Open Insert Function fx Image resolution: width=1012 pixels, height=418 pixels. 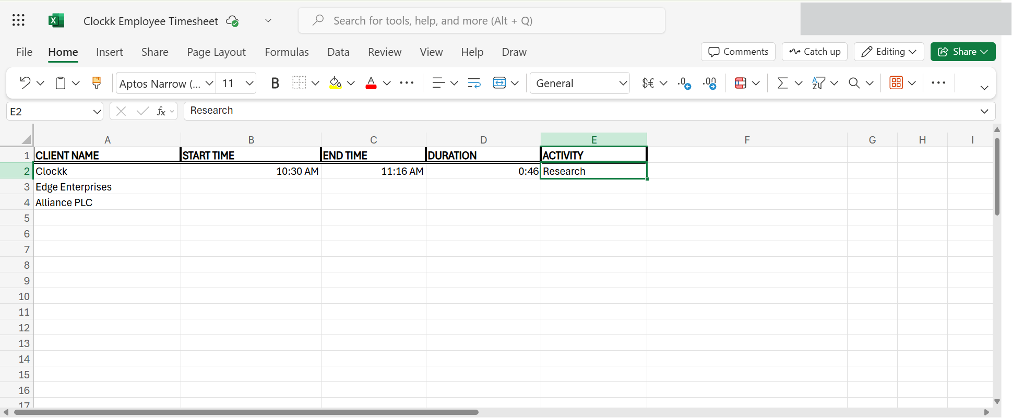pos(161,111)
